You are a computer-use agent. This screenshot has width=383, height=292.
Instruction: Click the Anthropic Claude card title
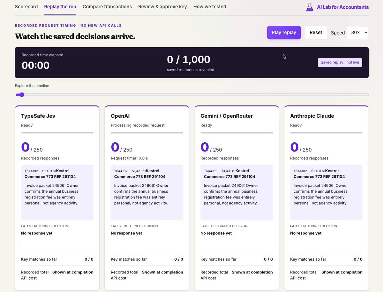pyautogui.click(x=312, y=116)
